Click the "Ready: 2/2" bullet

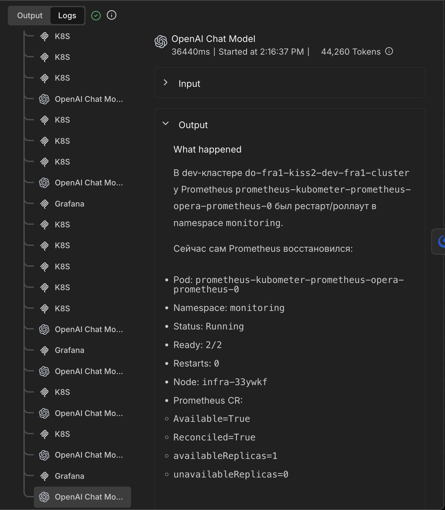(x=197, y=345)
